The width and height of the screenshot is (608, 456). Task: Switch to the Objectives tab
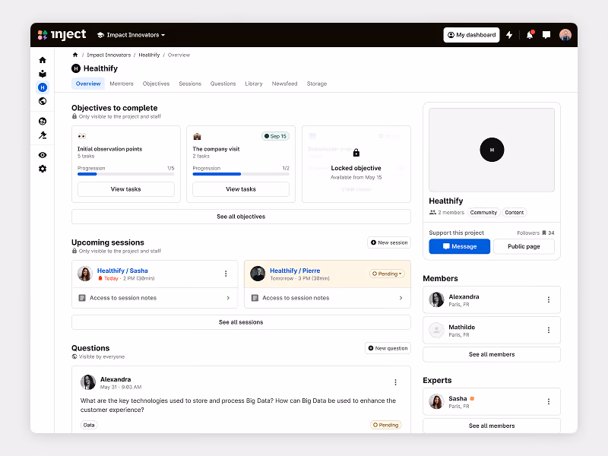click(x=156, y=84)
